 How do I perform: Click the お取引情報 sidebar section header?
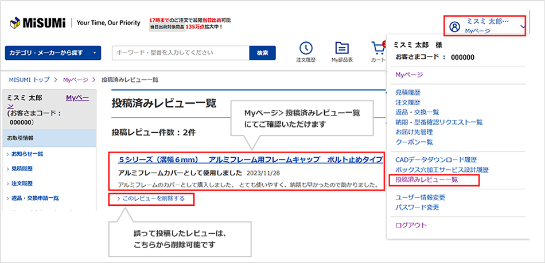49,138
